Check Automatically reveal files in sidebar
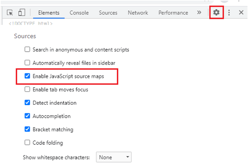Image resolution: width=251 pixels, height=168 pixels. 27,63
